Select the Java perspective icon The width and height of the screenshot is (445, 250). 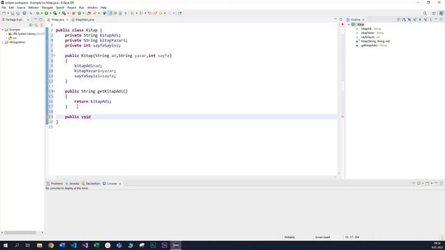point(441,13)
